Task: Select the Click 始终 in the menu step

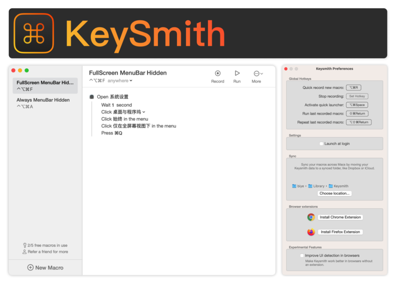Action: pyautogui.click(x=125, y=119)
